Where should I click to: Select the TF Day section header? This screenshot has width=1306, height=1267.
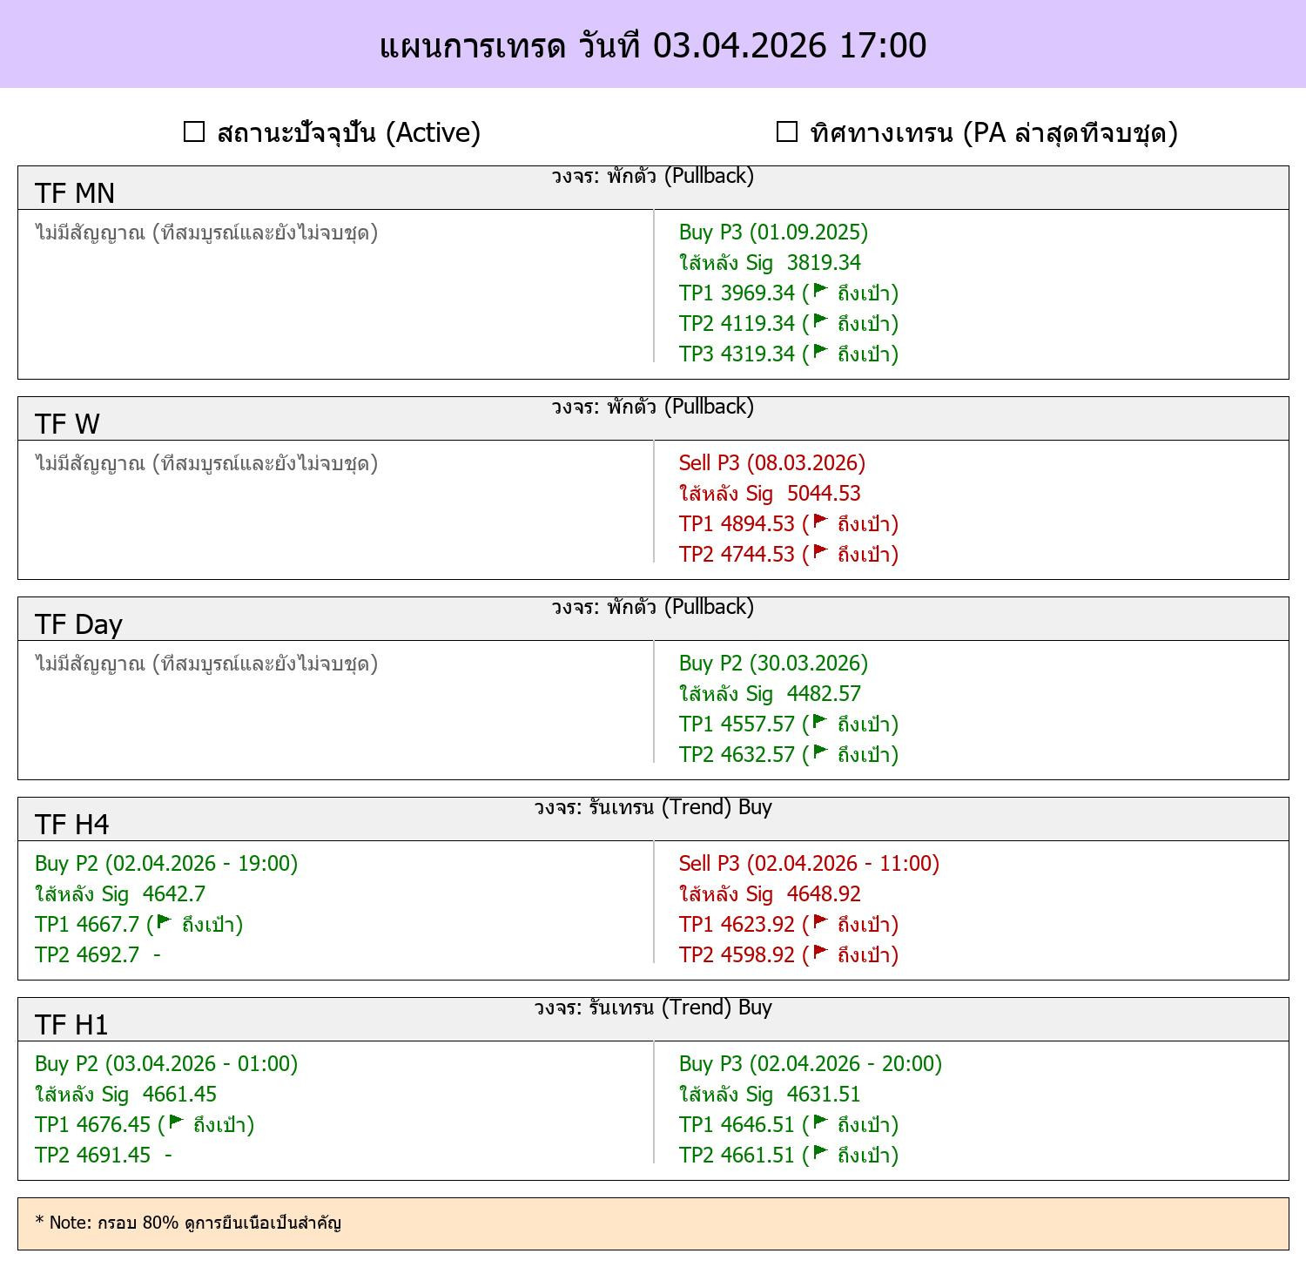[x=653, y=618]
